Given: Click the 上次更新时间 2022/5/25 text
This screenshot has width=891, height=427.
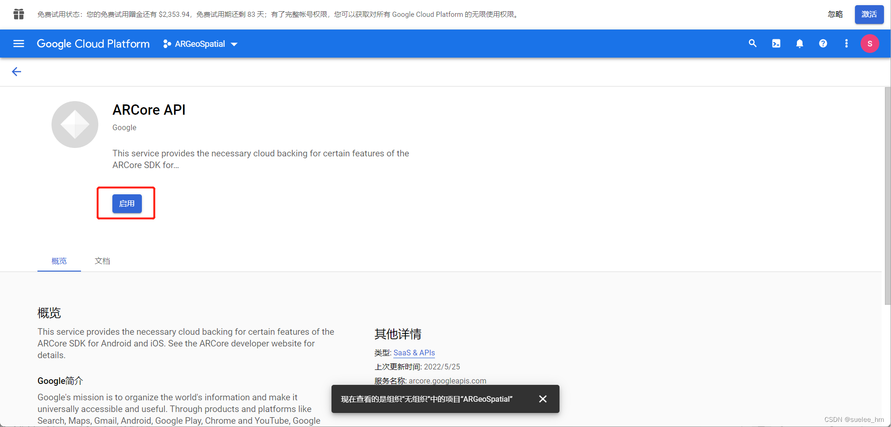Looking at the screenshot, I should (417, 367).
